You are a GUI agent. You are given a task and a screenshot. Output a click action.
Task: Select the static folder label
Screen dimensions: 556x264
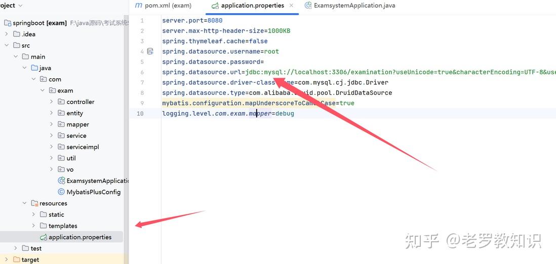pos(56,215)
